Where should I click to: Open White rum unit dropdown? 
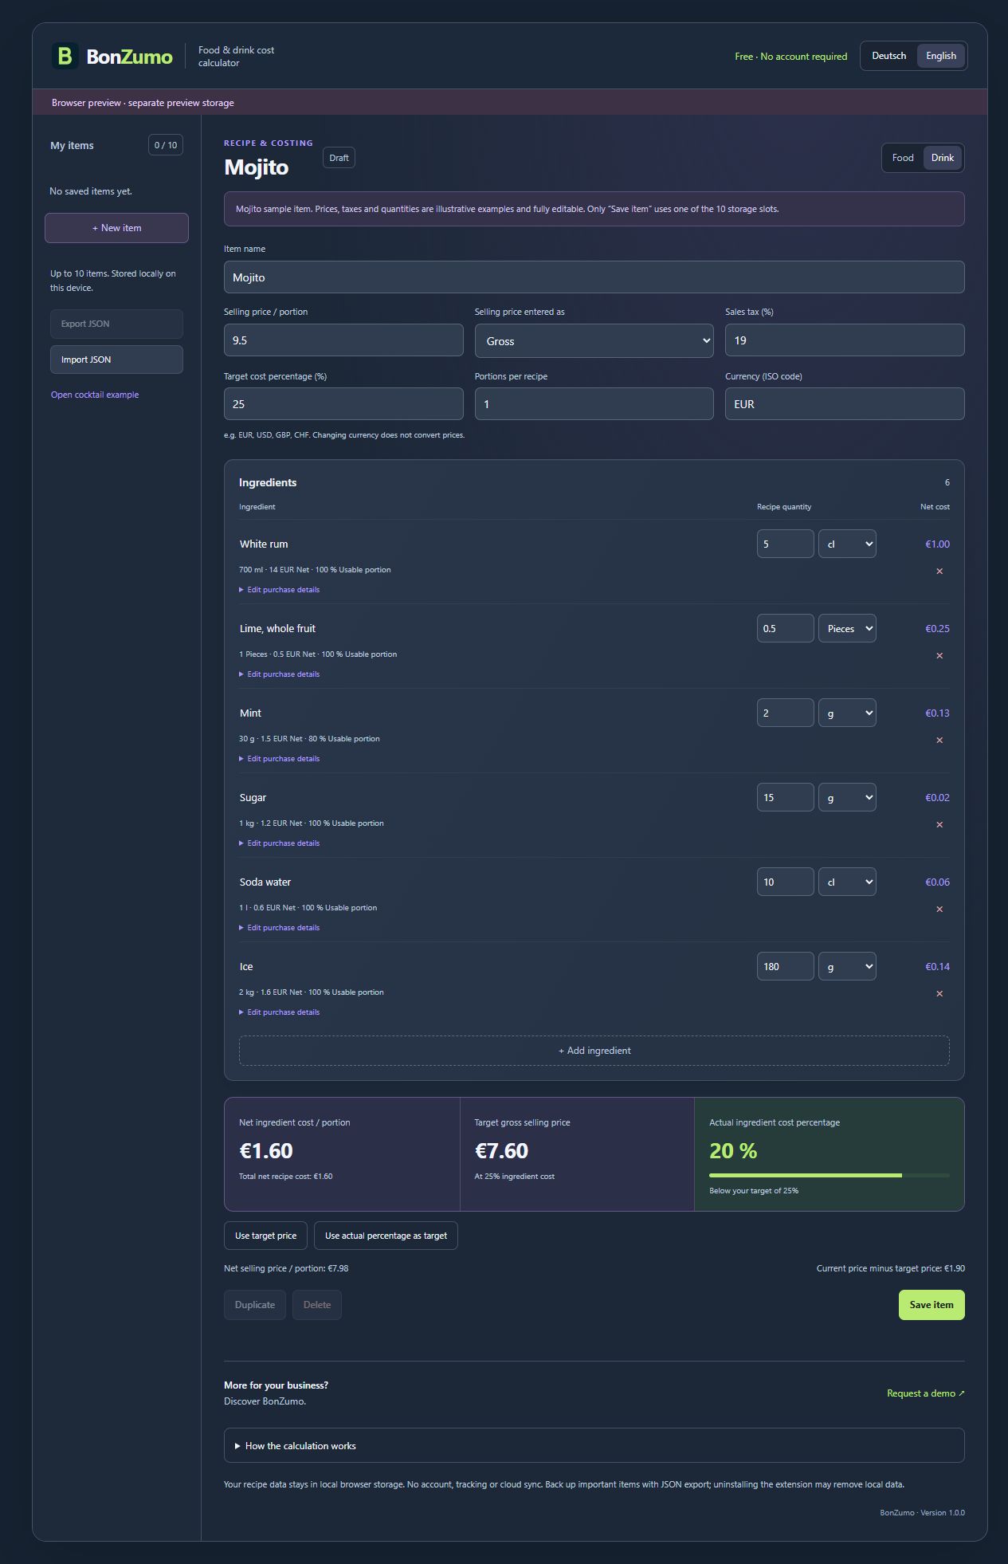point(847,544)
